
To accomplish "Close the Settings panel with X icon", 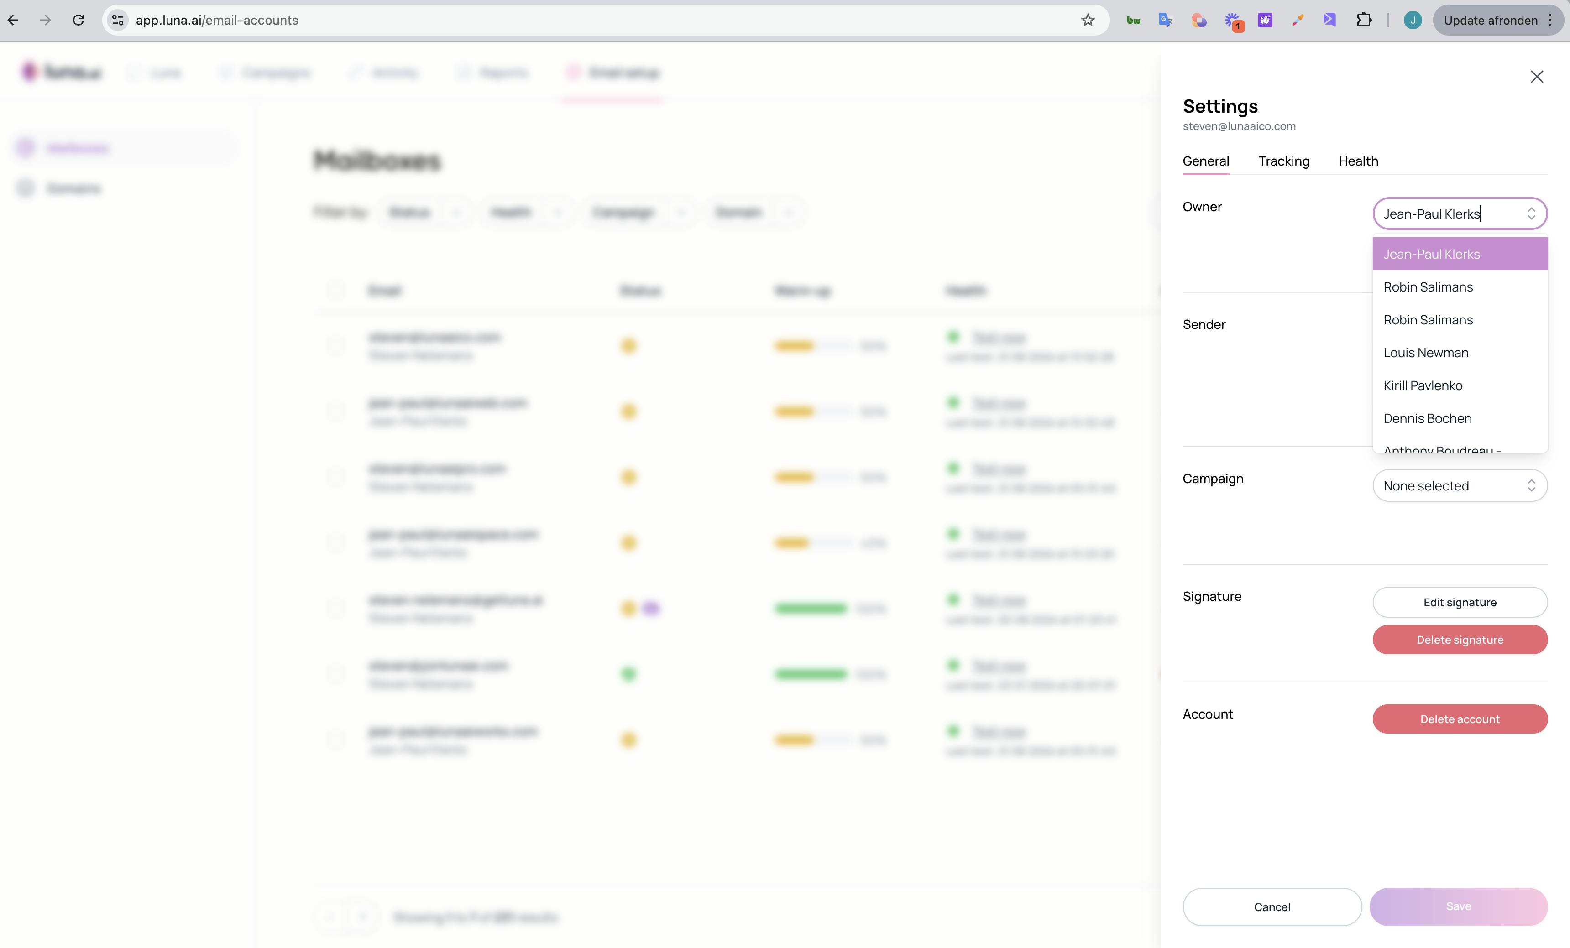I will 1536,77.
